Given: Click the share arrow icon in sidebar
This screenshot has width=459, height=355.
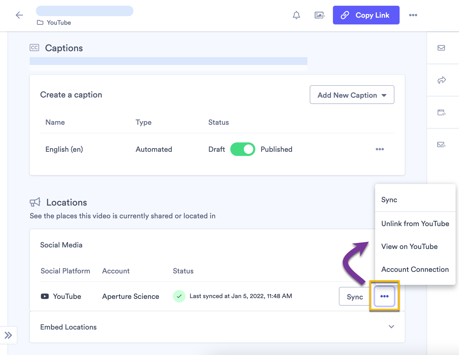Looking at the screenshot, I should pos(442,80).
